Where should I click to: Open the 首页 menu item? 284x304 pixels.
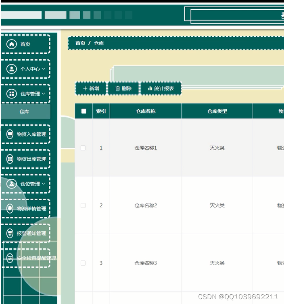(25, 44)
